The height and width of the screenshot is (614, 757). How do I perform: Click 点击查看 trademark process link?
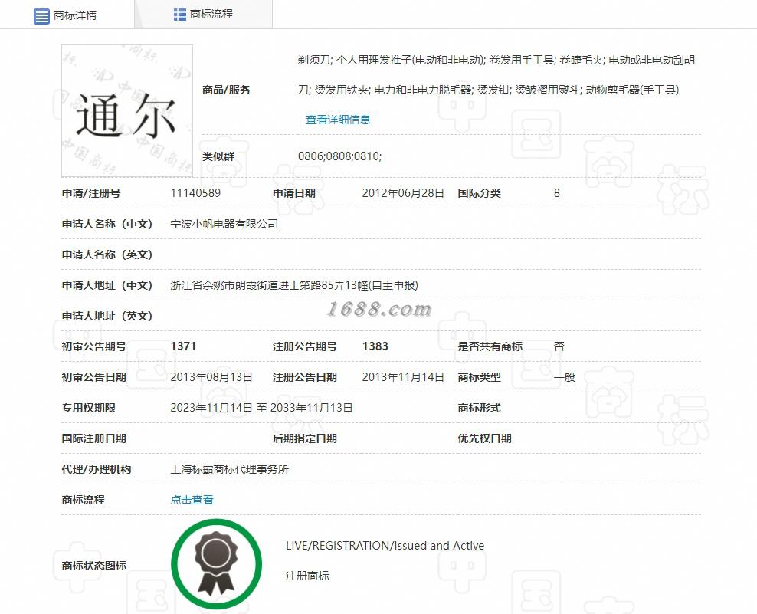pyautogui.click(x=192, y=500)
